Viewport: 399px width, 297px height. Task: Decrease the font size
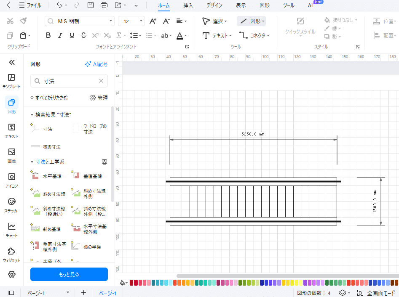point(166,21)
